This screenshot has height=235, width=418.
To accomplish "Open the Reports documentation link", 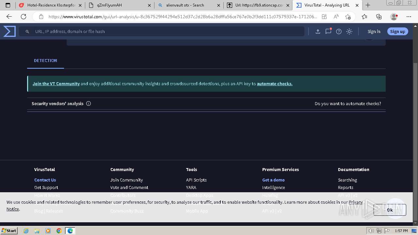I will (346, 187).
